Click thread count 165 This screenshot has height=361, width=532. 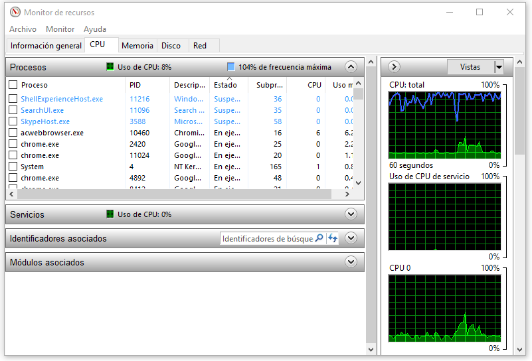[276, 167]
